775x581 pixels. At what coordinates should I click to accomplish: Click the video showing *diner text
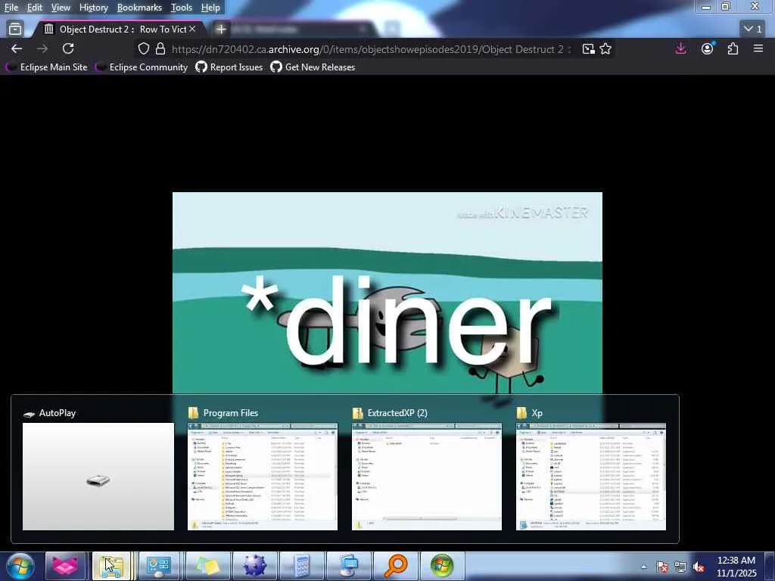pos(387,293)
